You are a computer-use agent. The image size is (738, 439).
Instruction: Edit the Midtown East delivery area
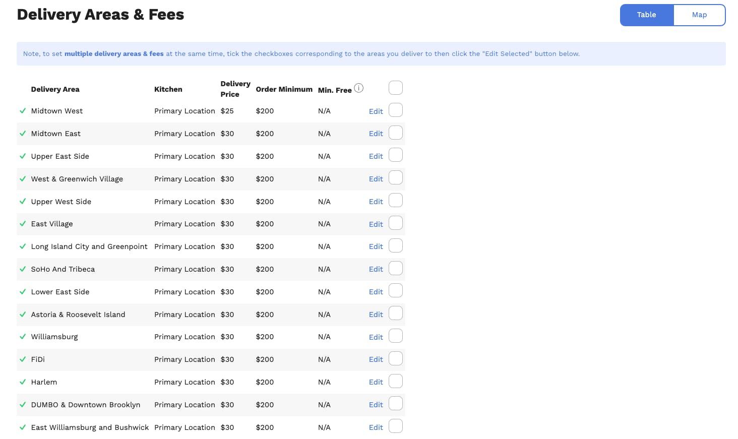376,134
